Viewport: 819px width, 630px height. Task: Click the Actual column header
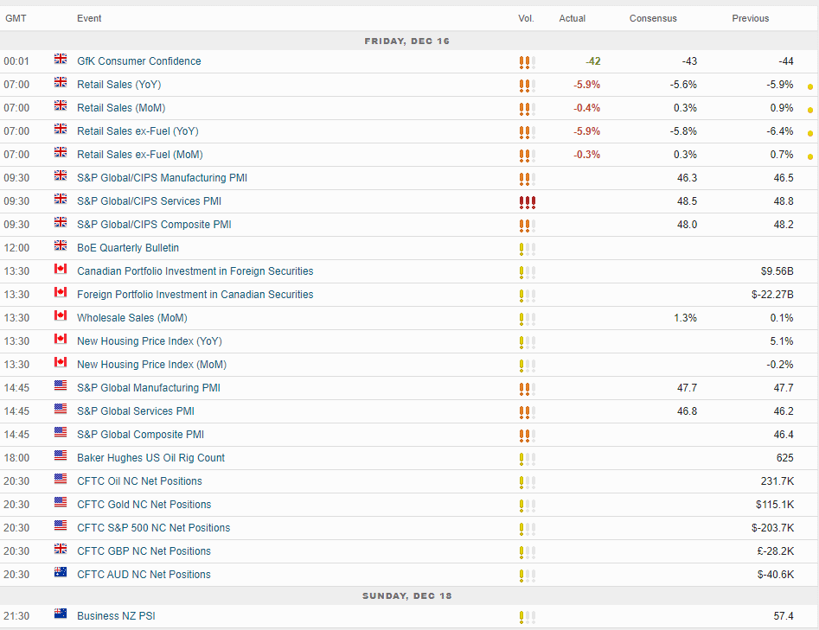click(x=573, y=18)
